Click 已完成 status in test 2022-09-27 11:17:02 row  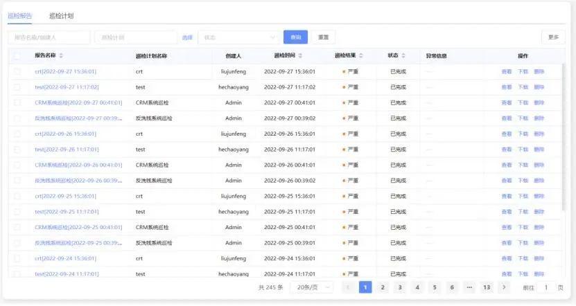click(398, 87)
